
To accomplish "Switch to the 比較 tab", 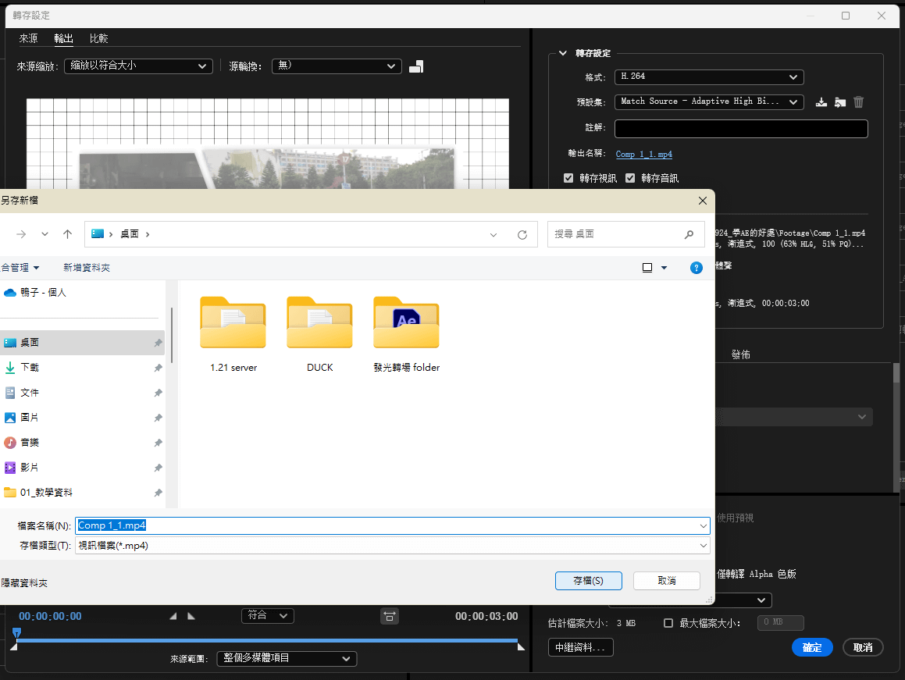I will [98, 38].
